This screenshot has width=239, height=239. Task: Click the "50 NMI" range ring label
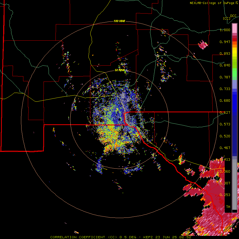pyautogui.click(x=120, y=70)
